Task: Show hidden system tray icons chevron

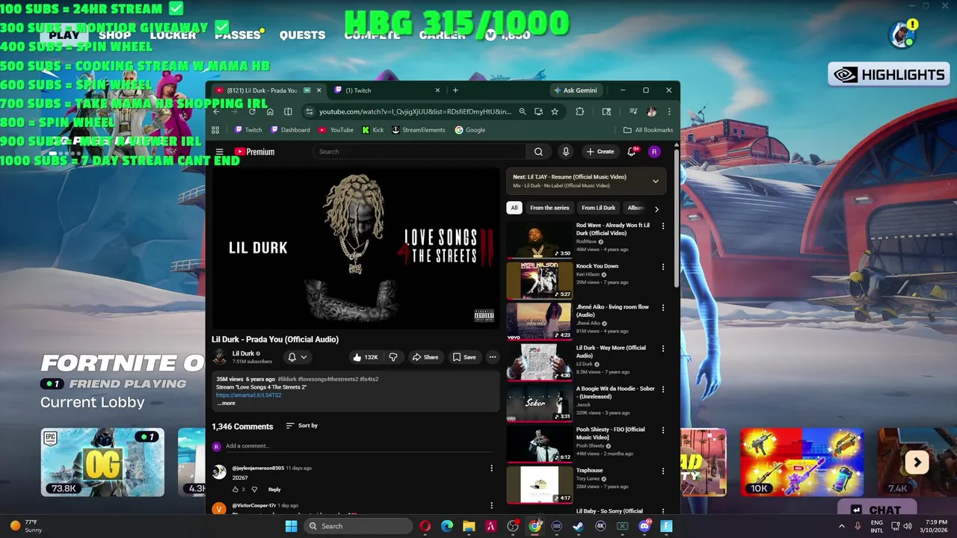Action: click(x=841, y=526)
